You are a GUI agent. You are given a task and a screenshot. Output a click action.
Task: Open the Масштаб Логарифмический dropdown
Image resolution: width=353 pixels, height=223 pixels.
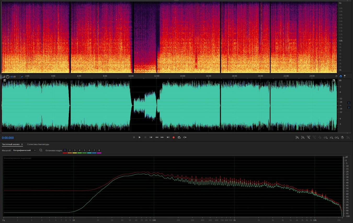click(24, 150)
